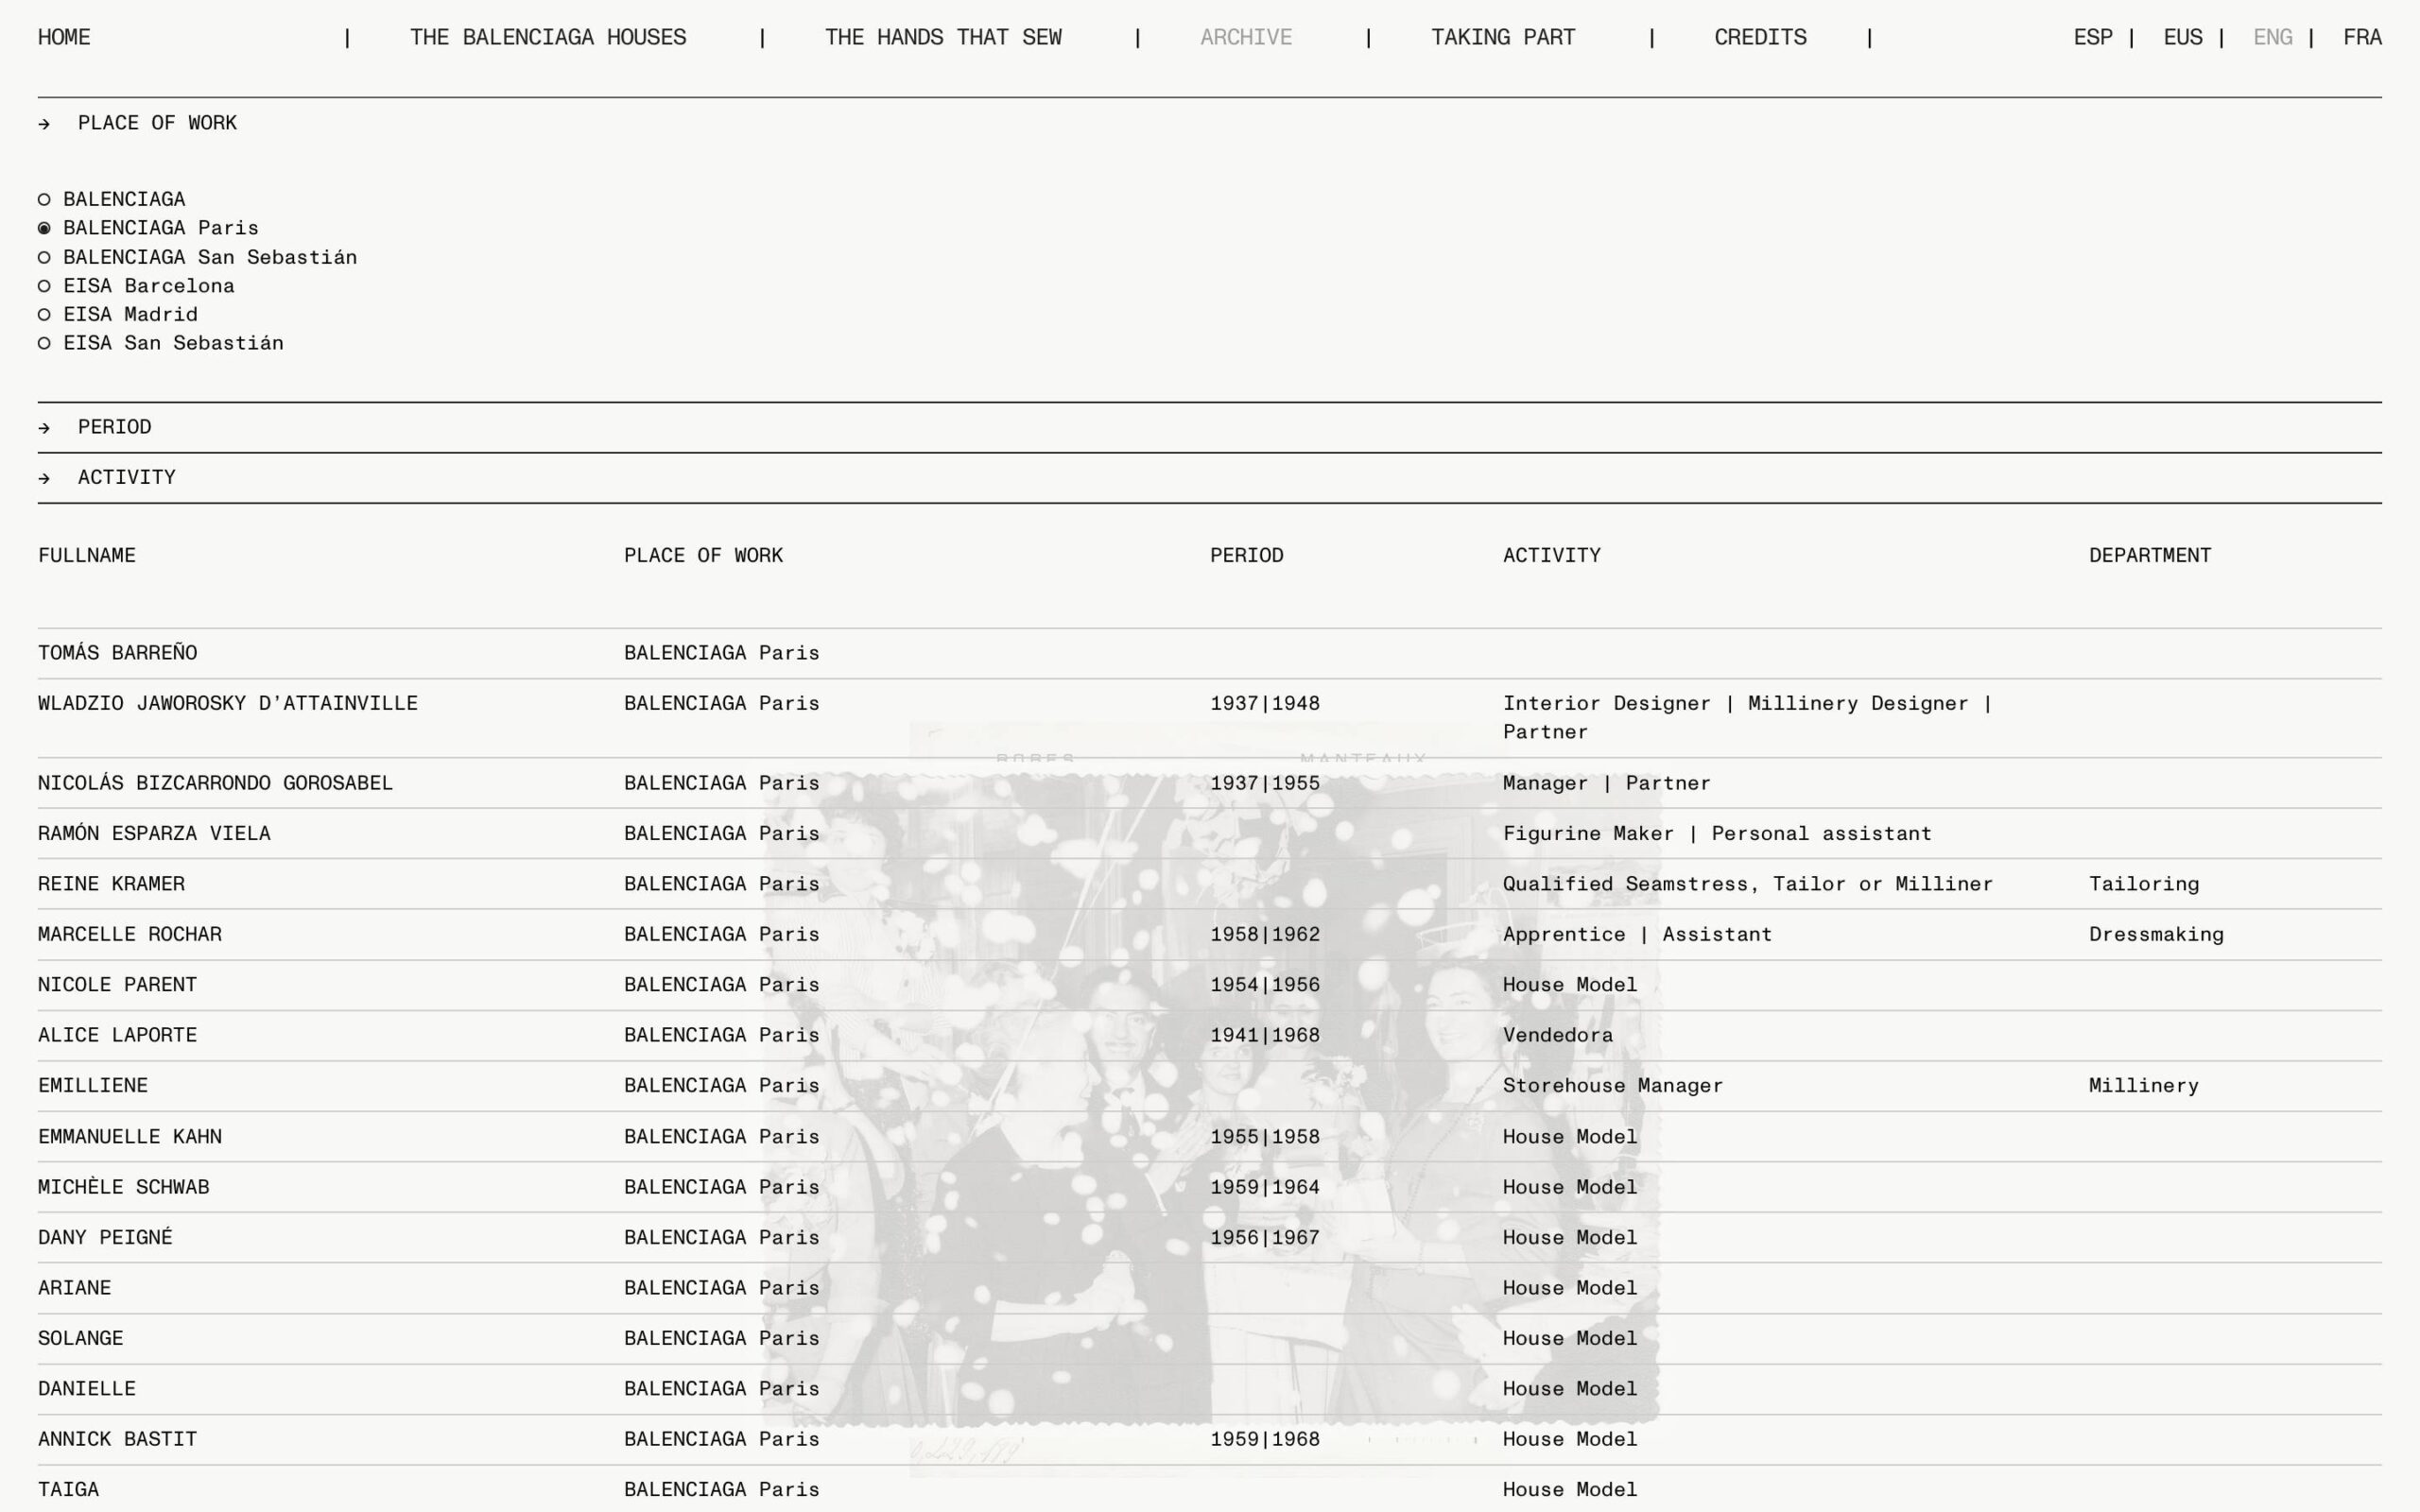
Task: Open THE HANDS THAT SEW page
Action: pos(943,38)
